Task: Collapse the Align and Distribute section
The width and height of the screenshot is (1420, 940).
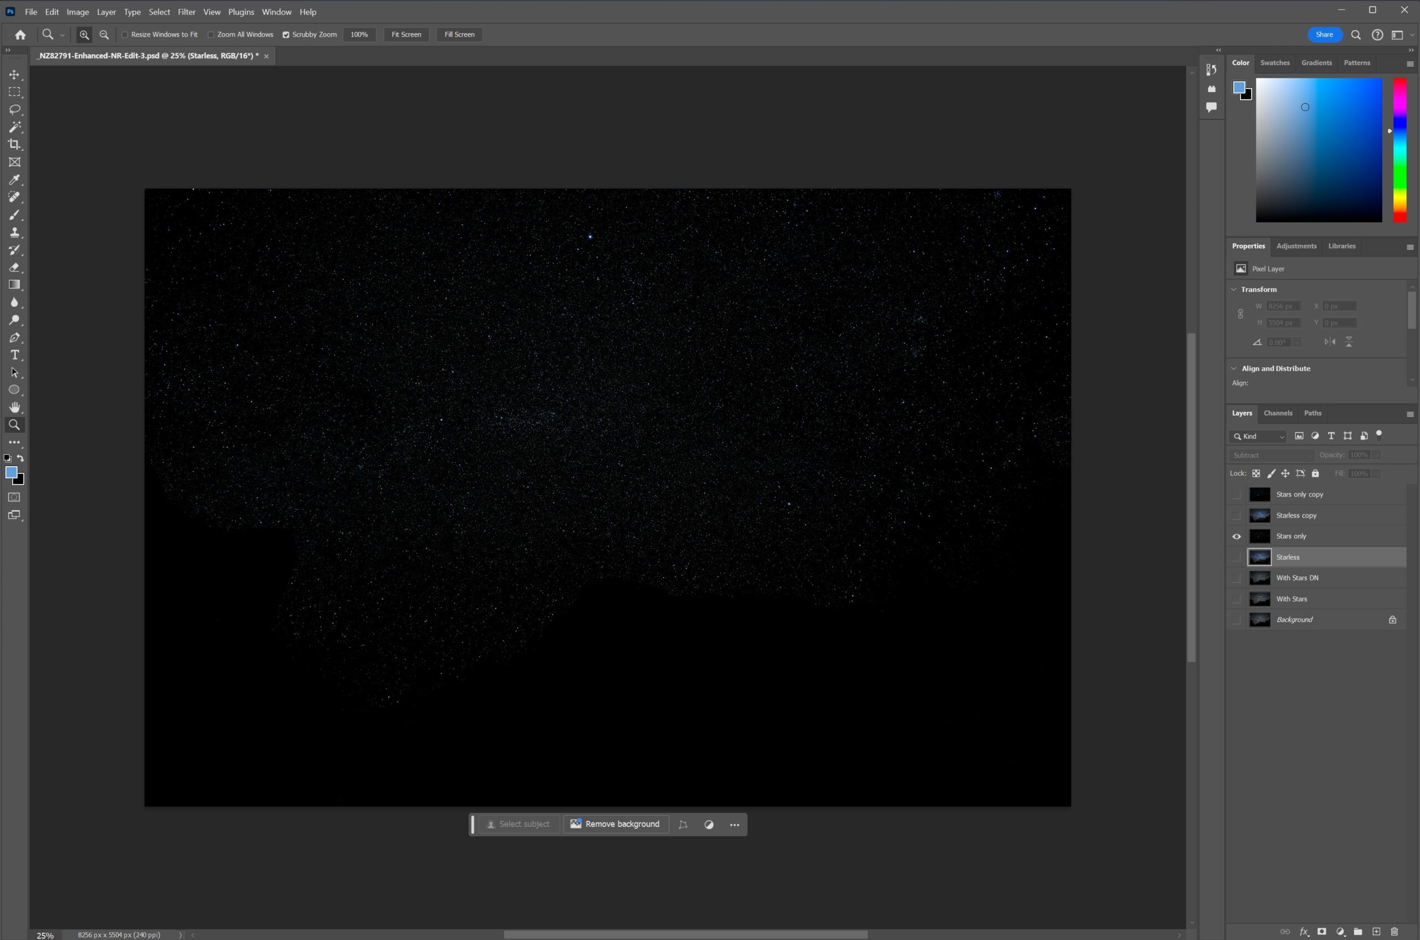Action: point(1234,368)
